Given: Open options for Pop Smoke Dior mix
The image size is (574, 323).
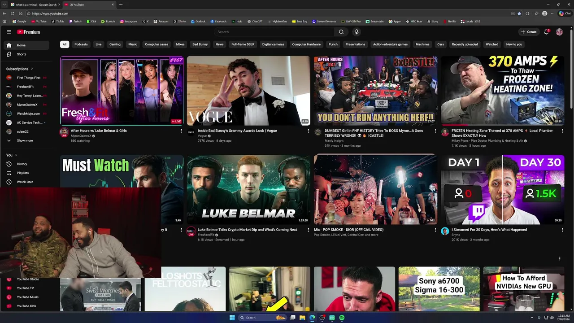Looking at the screenshot, I should pos(435,230).
